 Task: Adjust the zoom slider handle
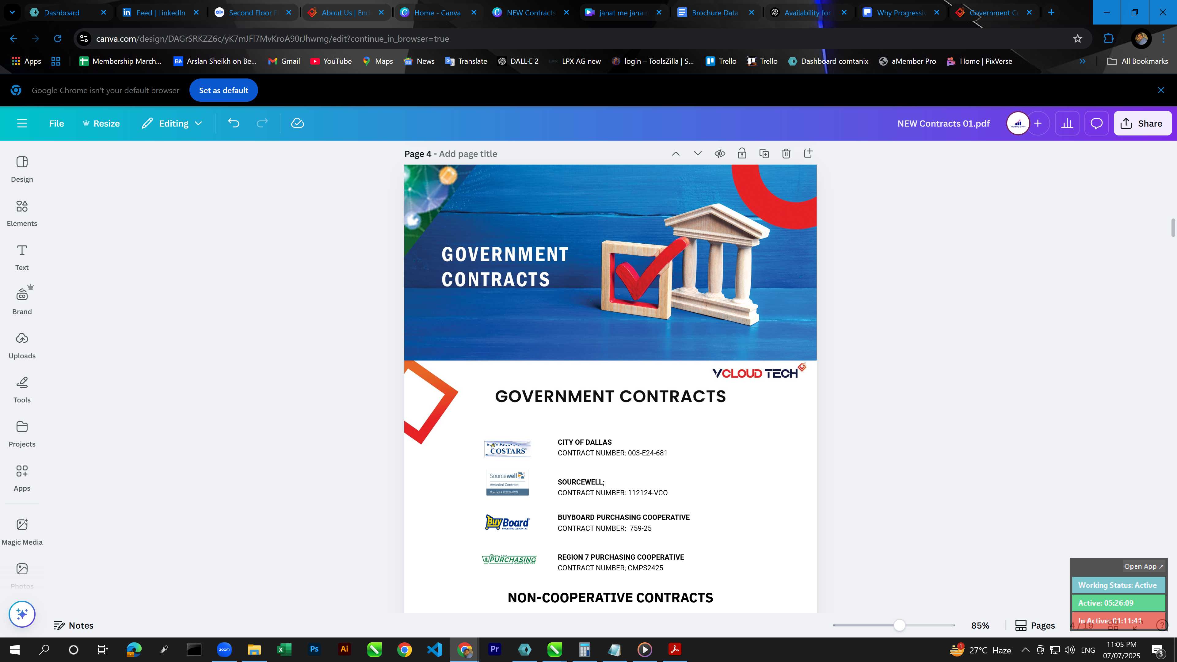899,626
